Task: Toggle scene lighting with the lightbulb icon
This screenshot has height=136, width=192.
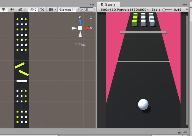Action: coord(4,10)
